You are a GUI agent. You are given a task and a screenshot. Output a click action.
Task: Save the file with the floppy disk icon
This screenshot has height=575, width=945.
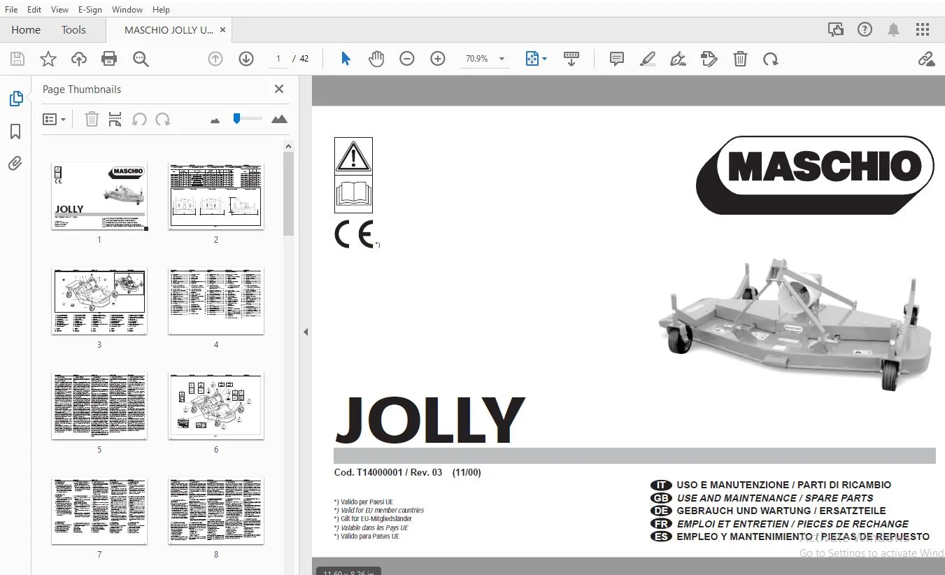pos(17,59)
